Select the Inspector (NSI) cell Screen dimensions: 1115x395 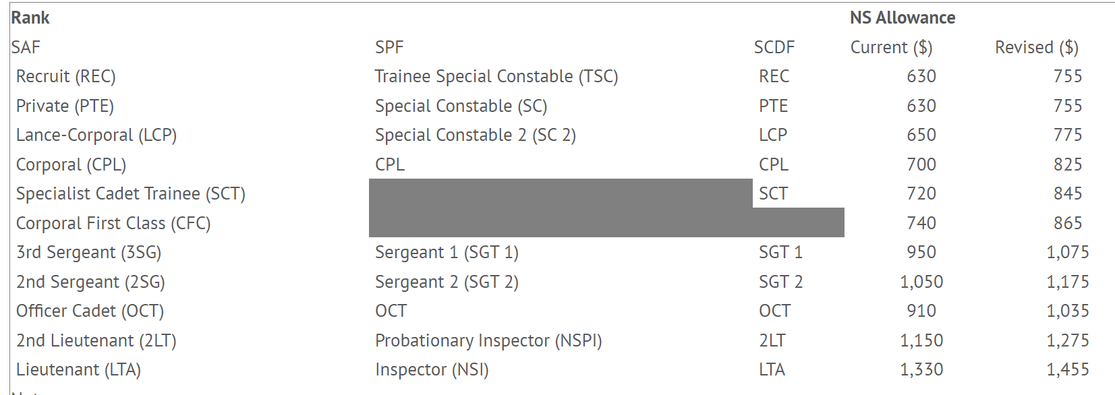[432, 370]
